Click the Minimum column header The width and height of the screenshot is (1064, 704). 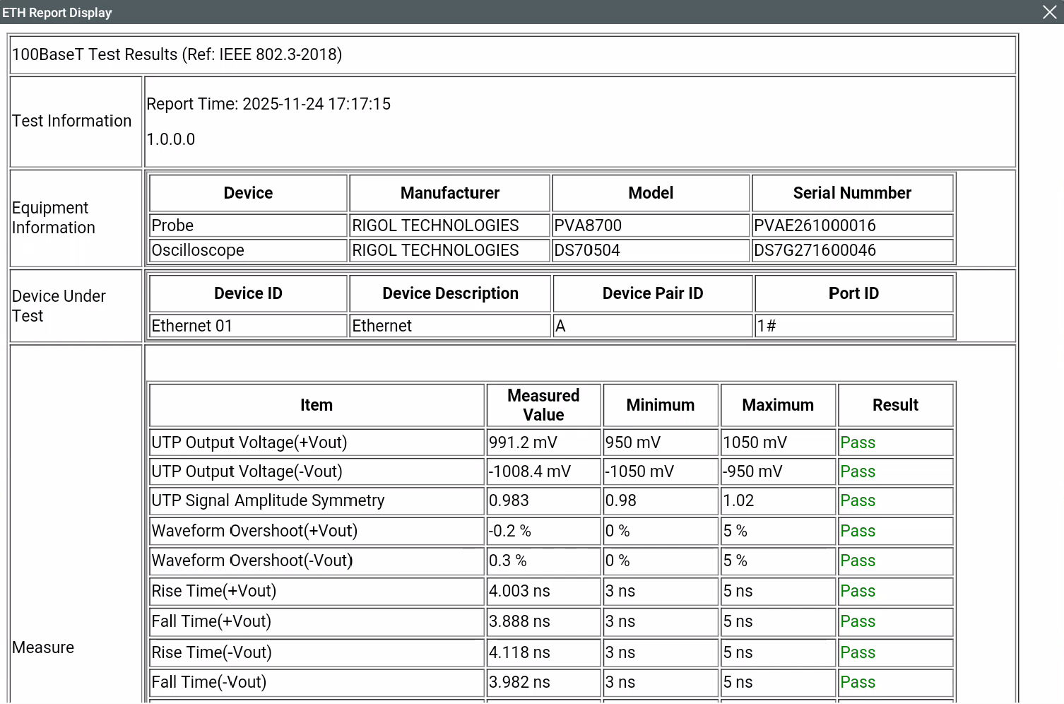pos(661,405)
